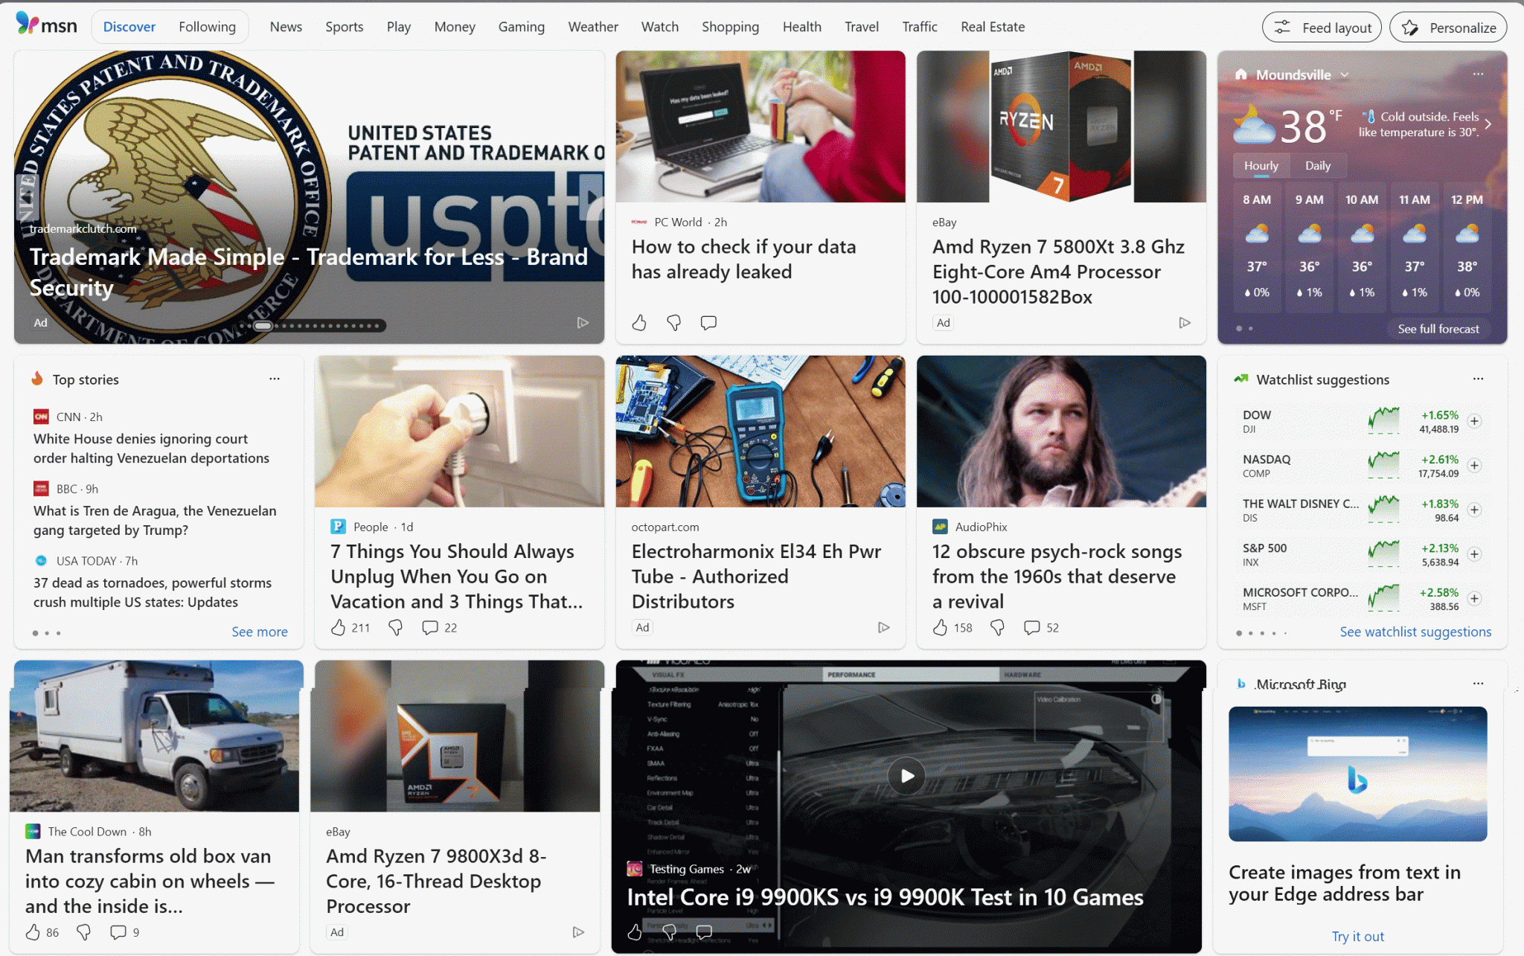Screen dimensions: 1524x956
Task: Dislike the Intel Core i9 video
Action: pyautogui.click(x=670, y=931)
